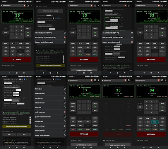Select the warning.wav radio button

point(65,98)
